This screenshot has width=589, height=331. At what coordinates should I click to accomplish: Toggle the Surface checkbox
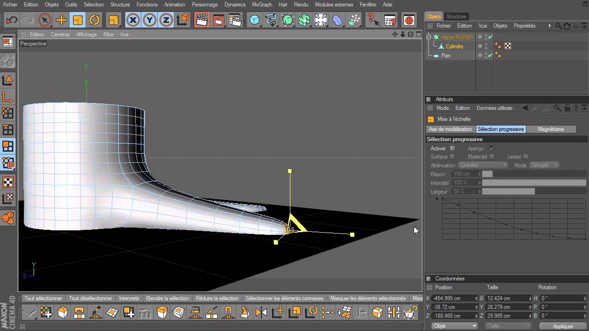pyautogui.click(x=452, y=157)
